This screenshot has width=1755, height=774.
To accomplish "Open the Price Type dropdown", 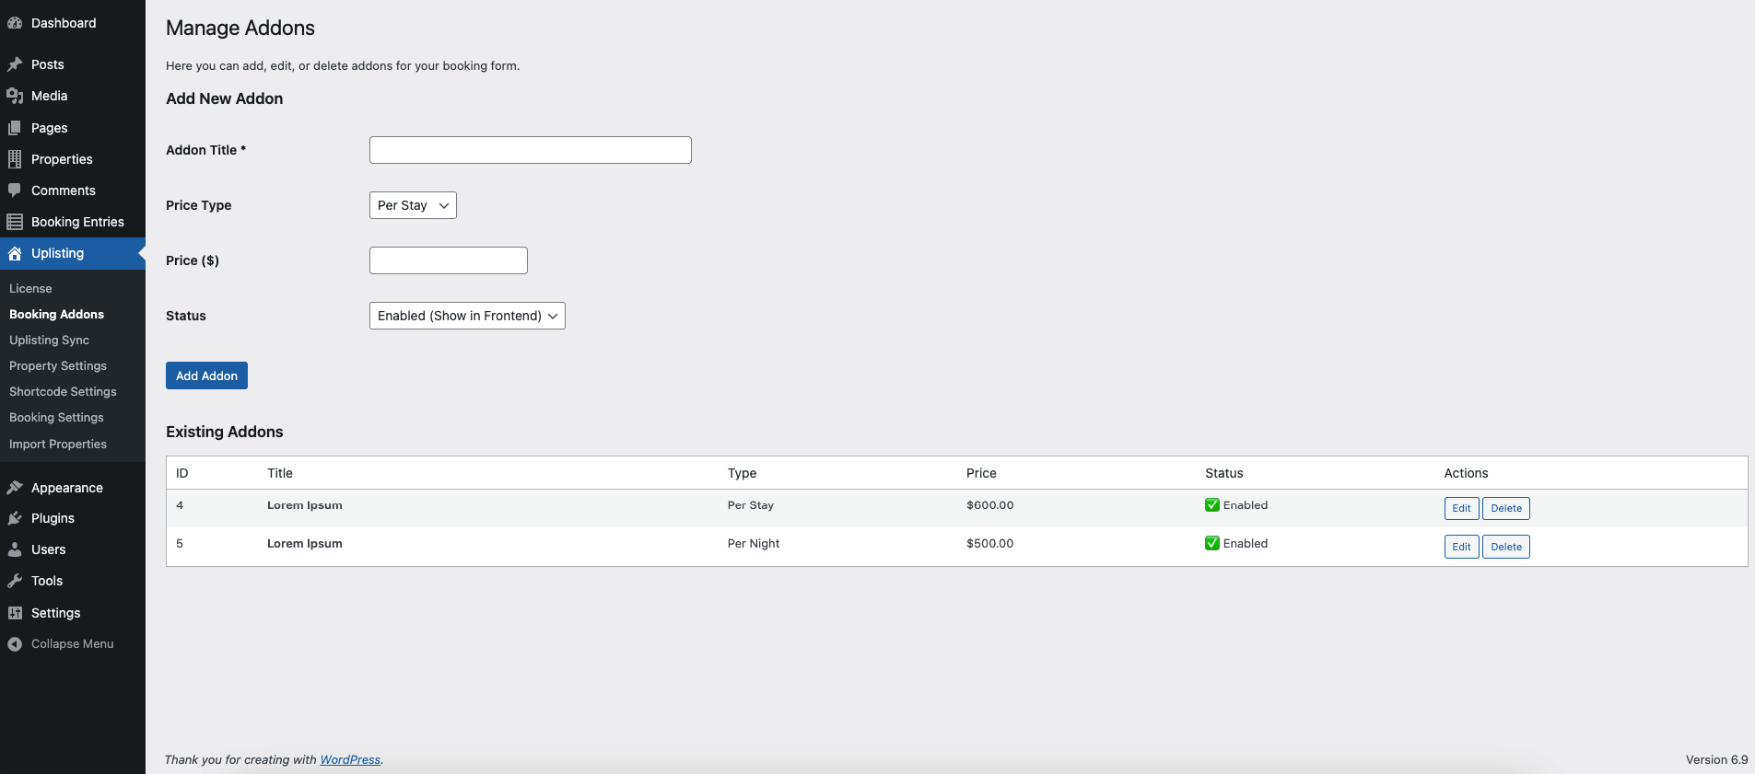I will (x=413, y=205).
